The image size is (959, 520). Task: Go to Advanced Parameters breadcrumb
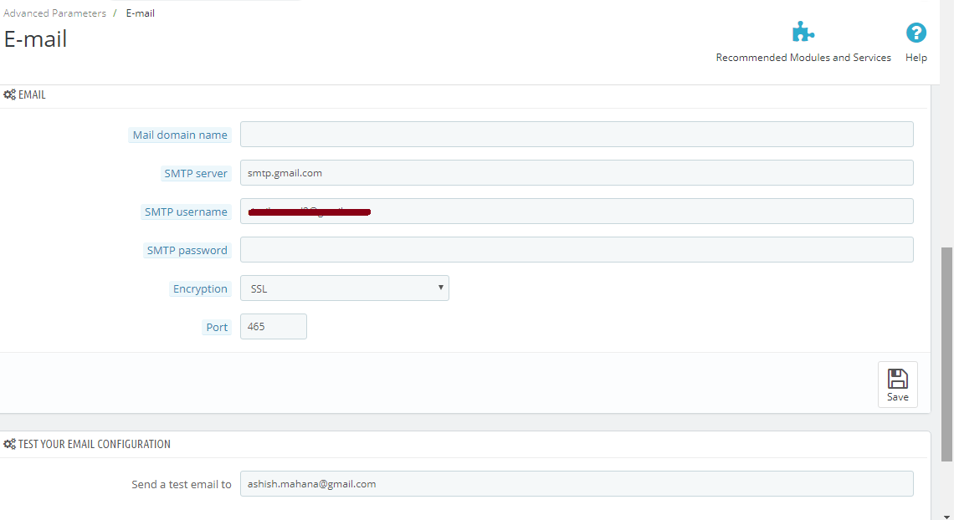54,13
